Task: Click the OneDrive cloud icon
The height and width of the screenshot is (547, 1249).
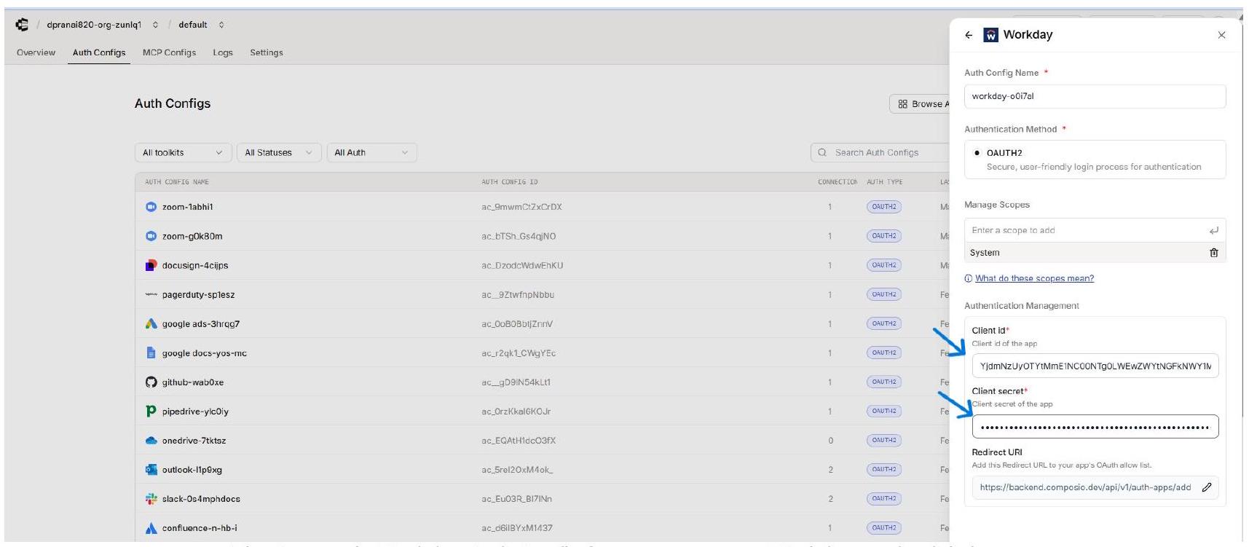Action: click(x=151, y=441)
